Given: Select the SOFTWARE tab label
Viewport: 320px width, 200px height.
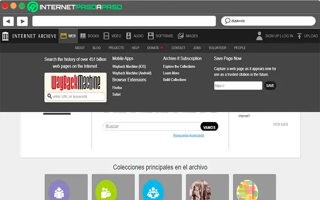Looking at the screenshot, I should pyautogui.click(x=164, y=36).
